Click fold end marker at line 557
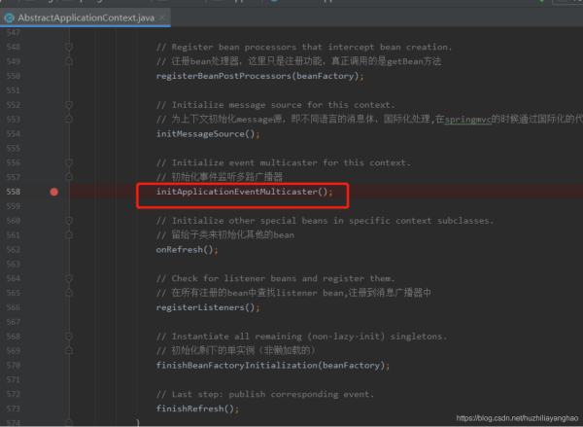Screen dimensions: 583x427 click(69, 177)
